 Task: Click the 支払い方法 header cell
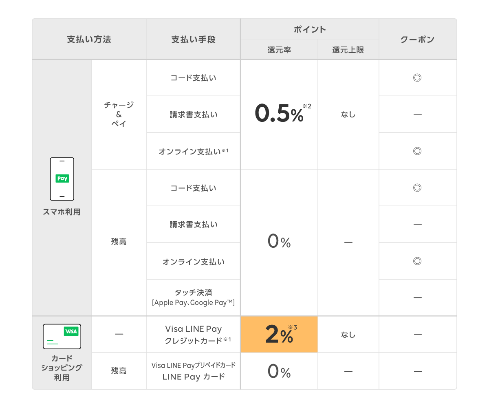point(89,40)
